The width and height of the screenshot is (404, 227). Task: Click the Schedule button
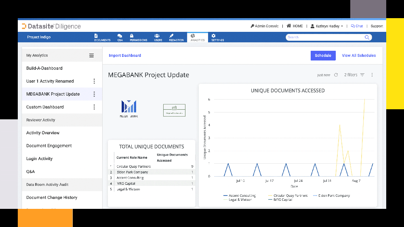tap(323, 56)
